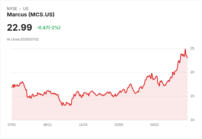Click the At close:2026/07/02 date text

coord(23,39)
